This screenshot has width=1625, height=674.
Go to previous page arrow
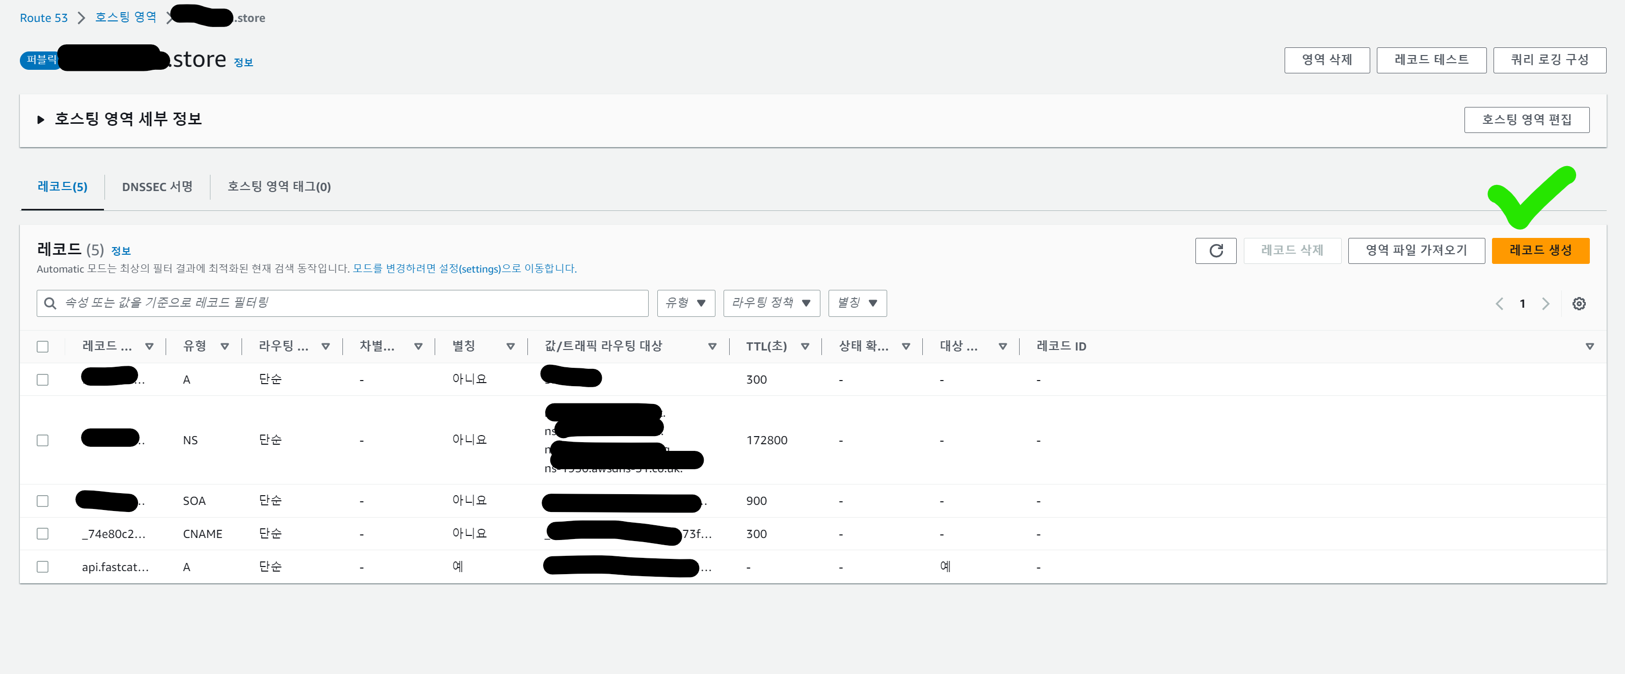1499,304
